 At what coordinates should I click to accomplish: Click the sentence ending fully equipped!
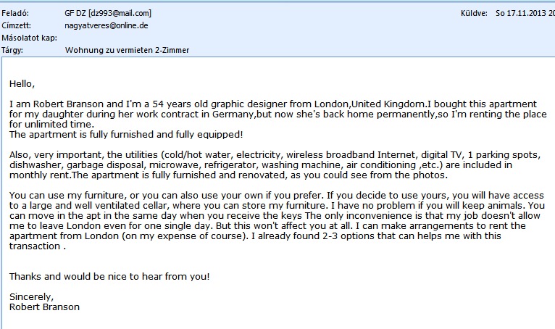[x=126, y=135]
